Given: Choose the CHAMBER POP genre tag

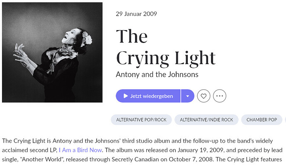Looking at the screenshot, I should tap(262, 120).
